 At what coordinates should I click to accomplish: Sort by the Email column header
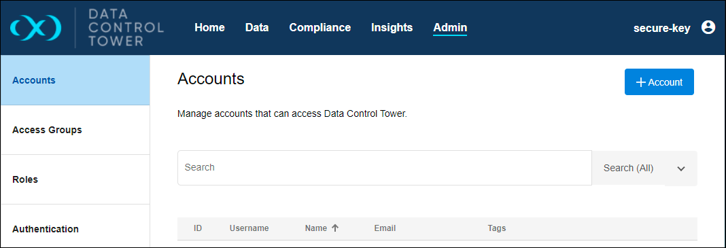(385, 228)
